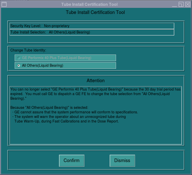Click the Dismiss button
Image resolution: width=192 pixels, height=175 pixels.
click(x=122, y=161)
